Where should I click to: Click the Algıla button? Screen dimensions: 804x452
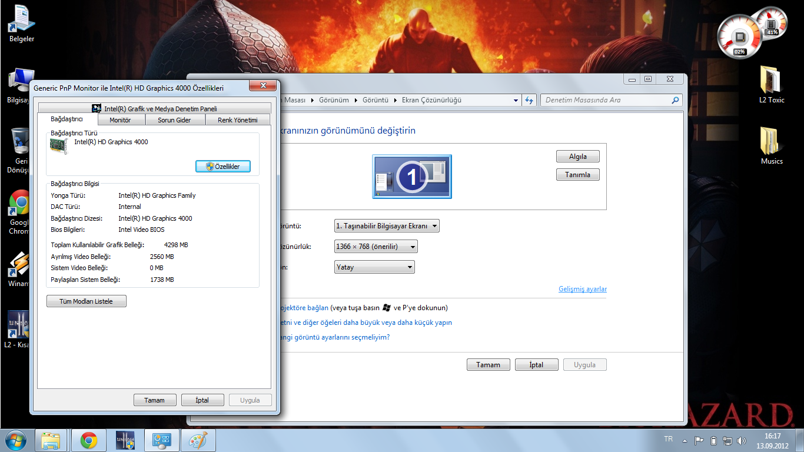point(578,157)
